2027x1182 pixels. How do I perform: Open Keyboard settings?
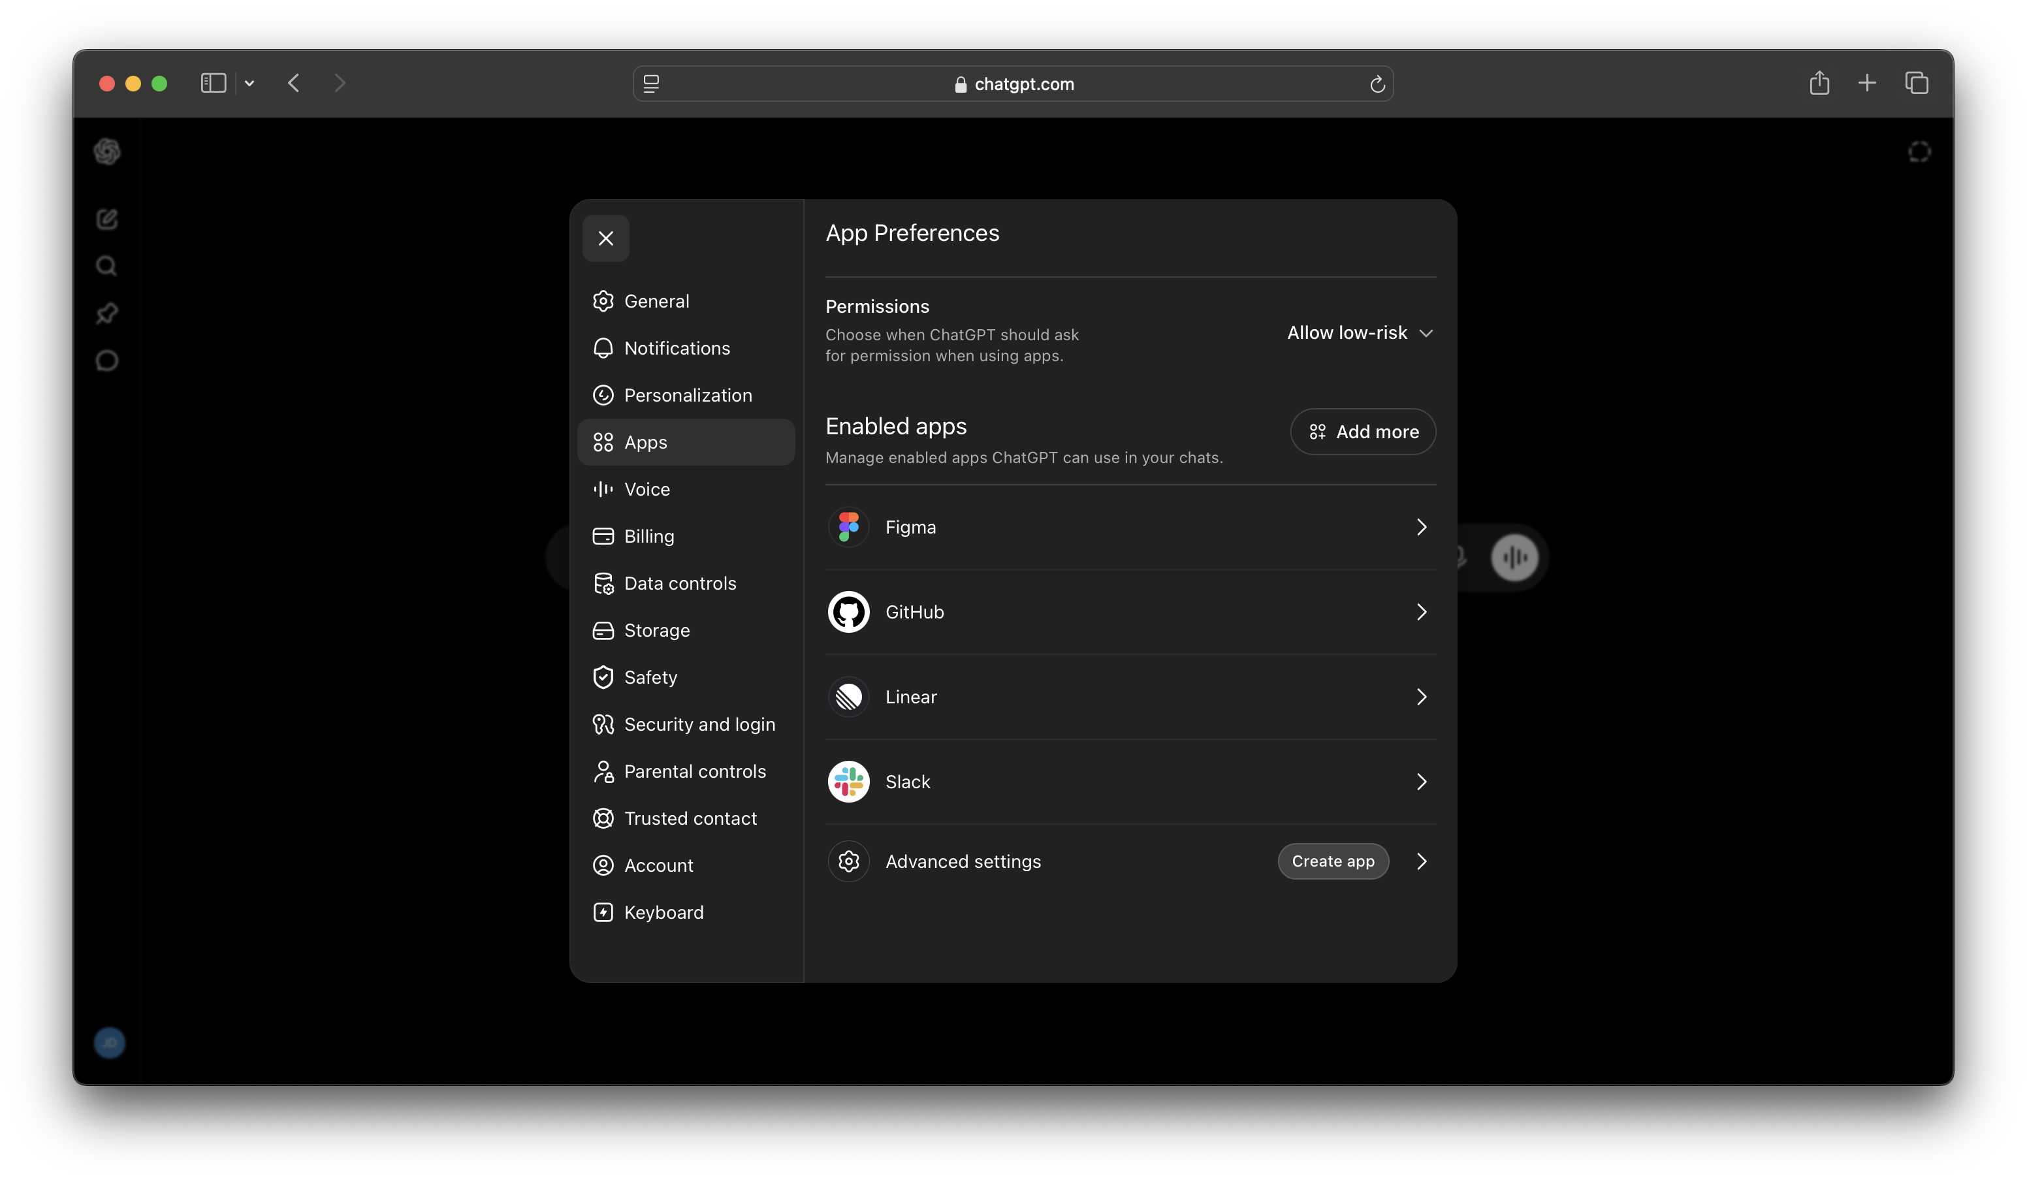686,912
